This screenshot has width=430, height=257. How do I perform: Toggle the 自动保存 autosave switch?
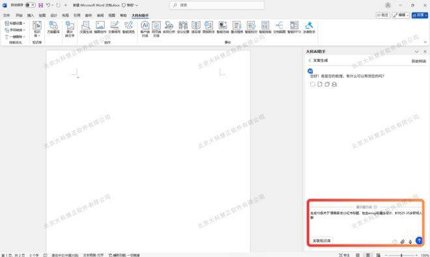pos(30,5)
